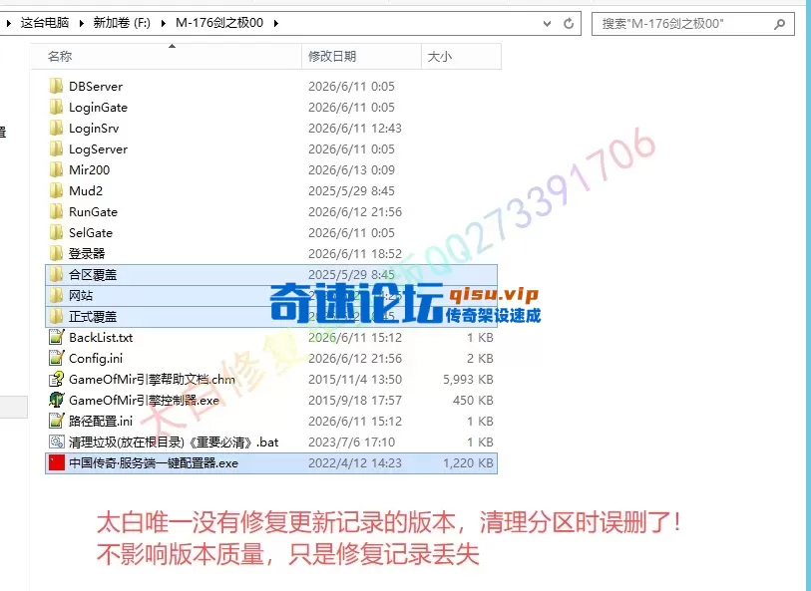Select the LoginSrv folder name
Screen dimensions: 811x591
tap(94, 129)
